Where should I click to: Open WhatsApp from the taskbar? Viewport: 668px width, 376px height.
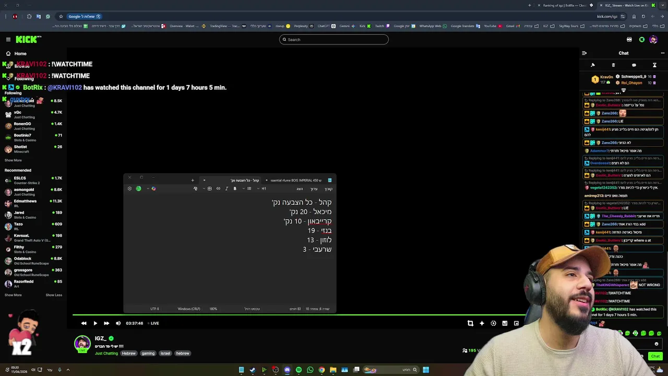pos(310,370)
